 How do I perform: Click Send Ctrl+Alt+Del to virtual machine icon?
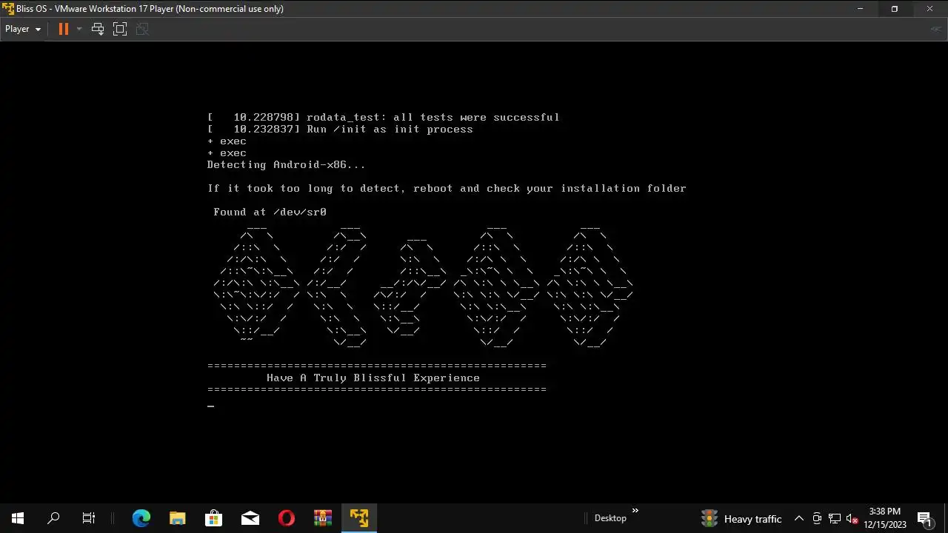(x=97, y=29)
